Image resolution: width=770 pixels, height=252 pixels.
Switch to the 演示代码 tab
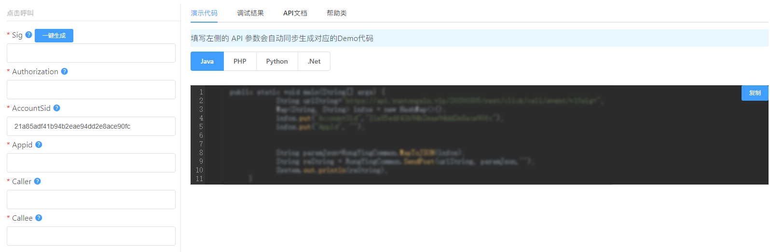pos(204,13)
